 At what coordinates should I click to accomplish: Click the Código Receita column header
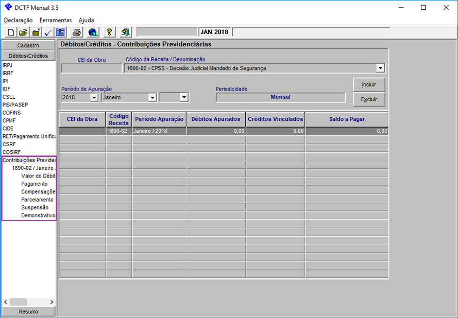[x=119, y=119]
